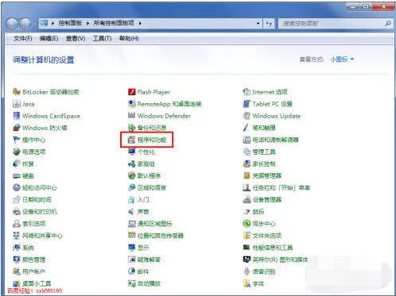The height and width of the screenshot is (296, 396).
Task: Click the 操作中心 flag icon
Action: [17, 140]
